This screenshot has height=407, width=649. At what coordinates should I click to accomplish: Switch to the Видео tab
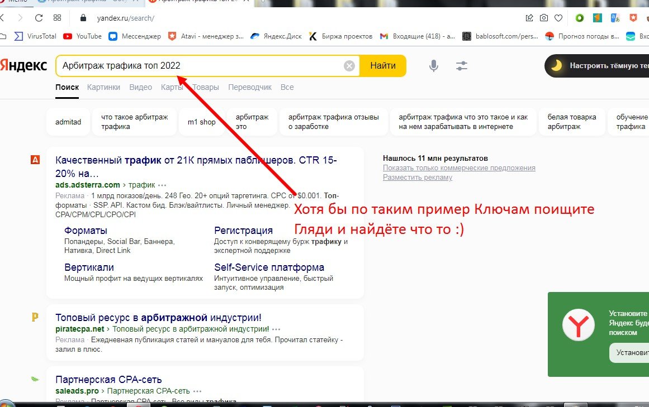tap(141, 87)
